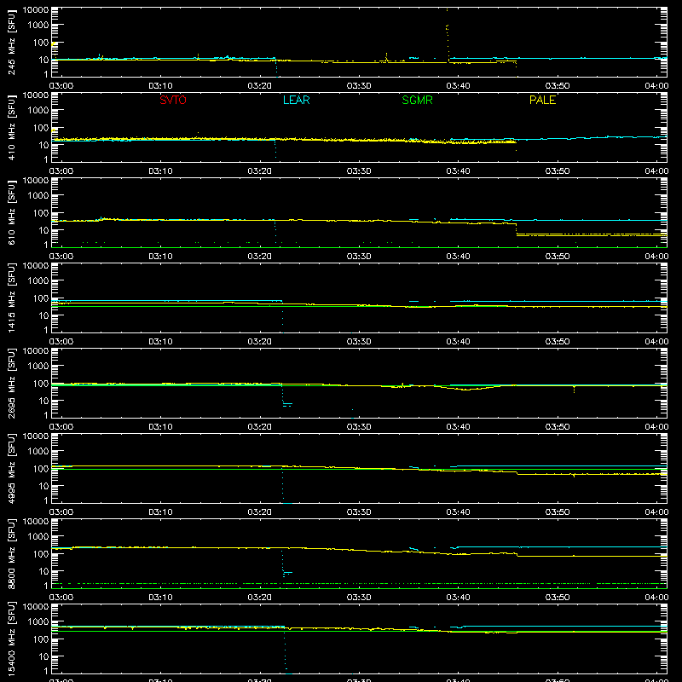Screen dimensions: 682x682
Task: Click the 03:30 tick under the 1415 MHz plot
Action: pos(359,342)
